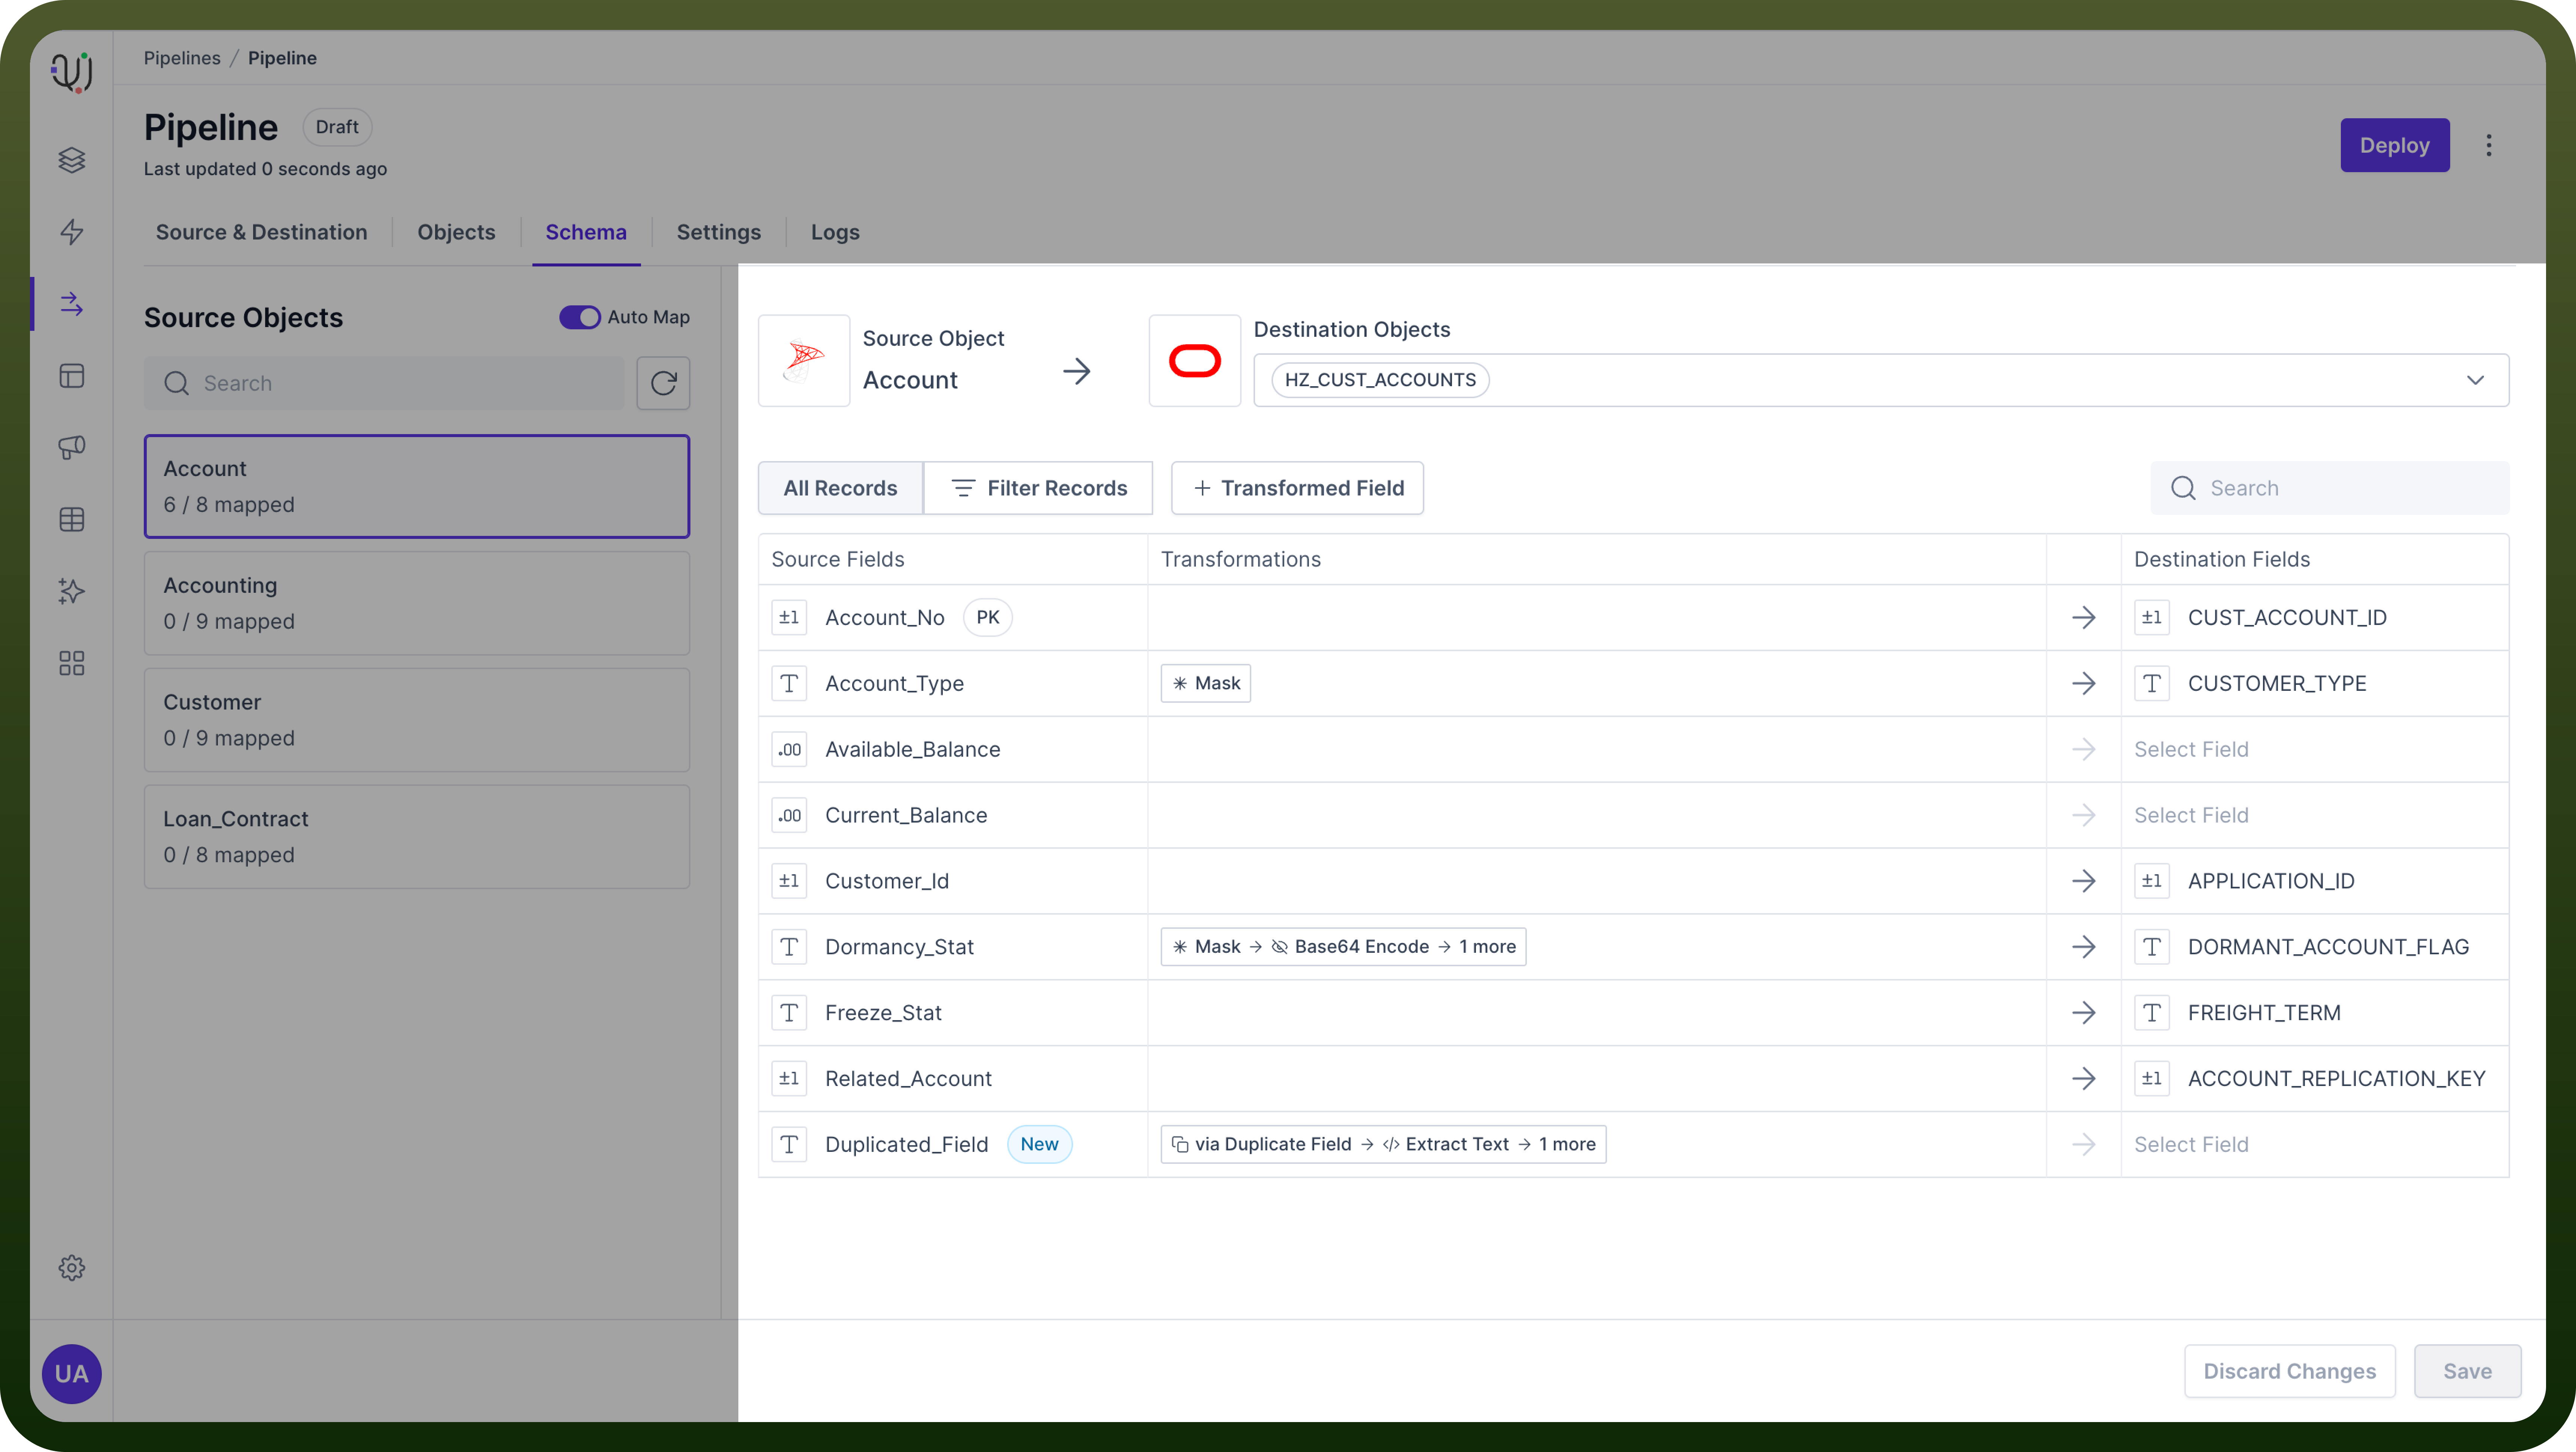Click the Account_No mapping arrow
This screenshot has width=2576, height=1452.
[2084, 617]
